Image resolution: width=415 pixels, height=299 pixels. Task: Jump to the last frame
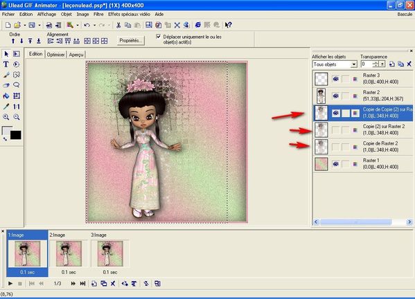click(82, 284)
